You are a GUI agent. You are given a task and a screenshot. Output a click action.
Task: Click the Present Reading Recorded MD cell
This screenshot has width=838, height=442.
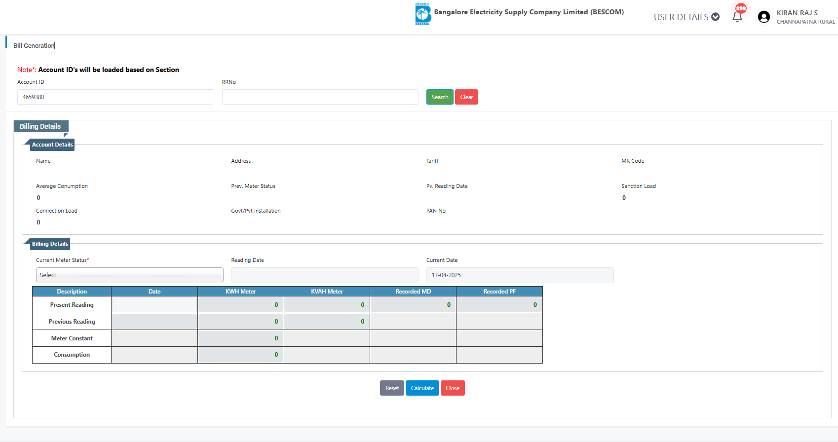point(413,305)
